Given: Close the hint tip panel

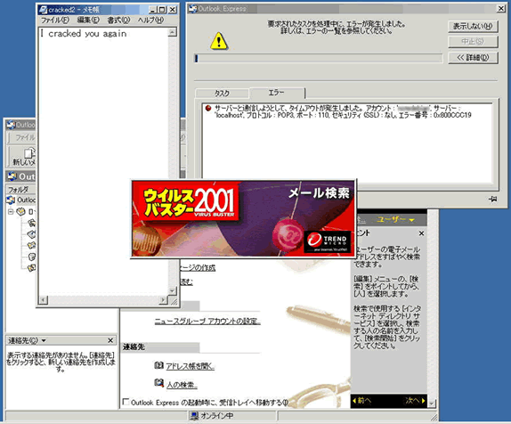Looking at the screenshot, I should (x=421, y=233).
